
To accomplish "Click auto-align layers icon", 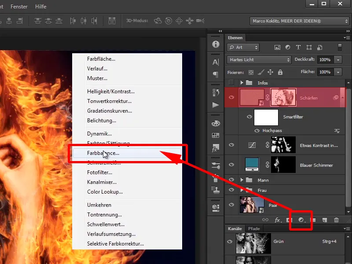I will point(112,21).
